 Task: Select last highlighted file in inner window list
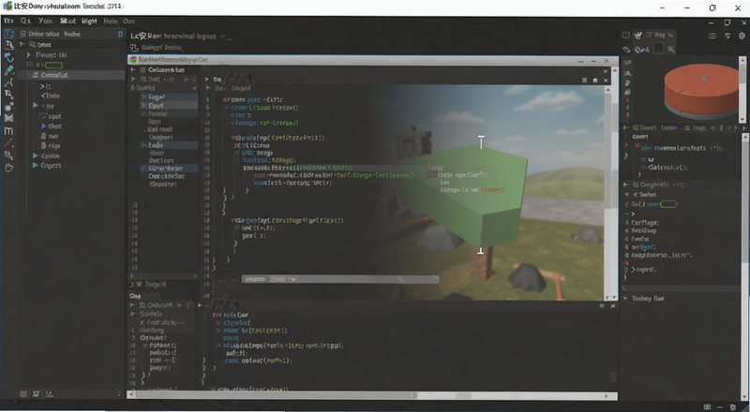click(169, 169)
